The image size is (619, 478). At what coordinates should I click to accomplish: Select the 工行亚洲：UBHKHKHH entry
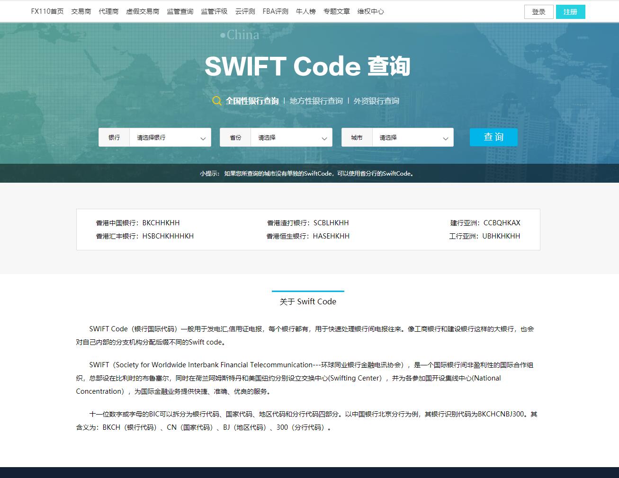pyautogui.click(x=484, y=236)
